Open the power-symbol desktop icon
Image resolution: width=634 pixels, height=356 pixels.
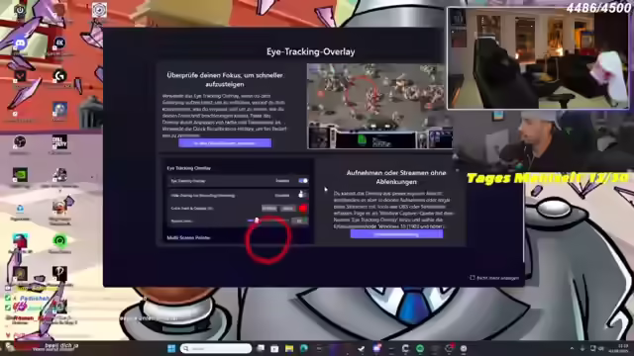coord(20,10)
